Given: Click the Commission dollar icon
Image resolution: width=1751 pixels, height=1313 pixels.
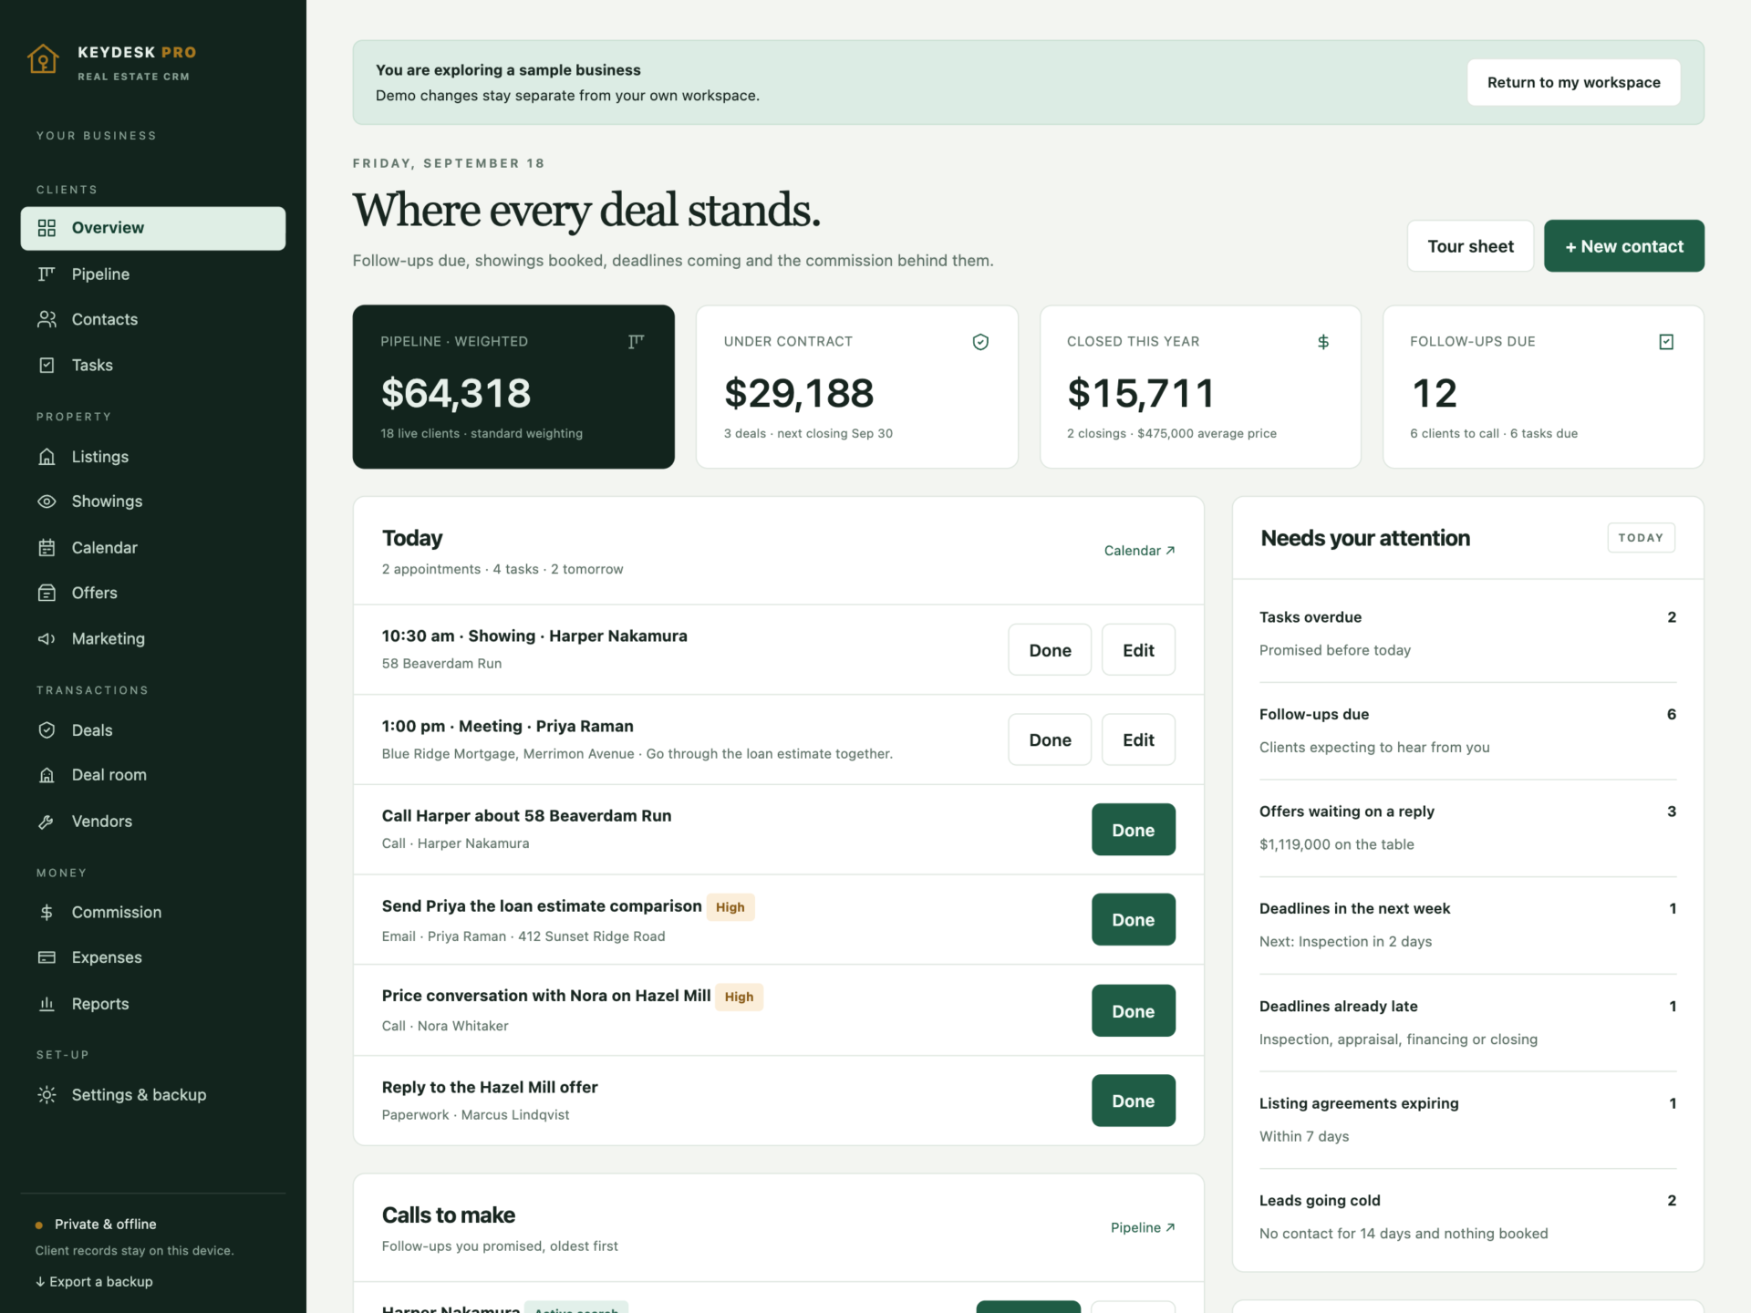Looking at the screenshot, I should pos(47,913).
